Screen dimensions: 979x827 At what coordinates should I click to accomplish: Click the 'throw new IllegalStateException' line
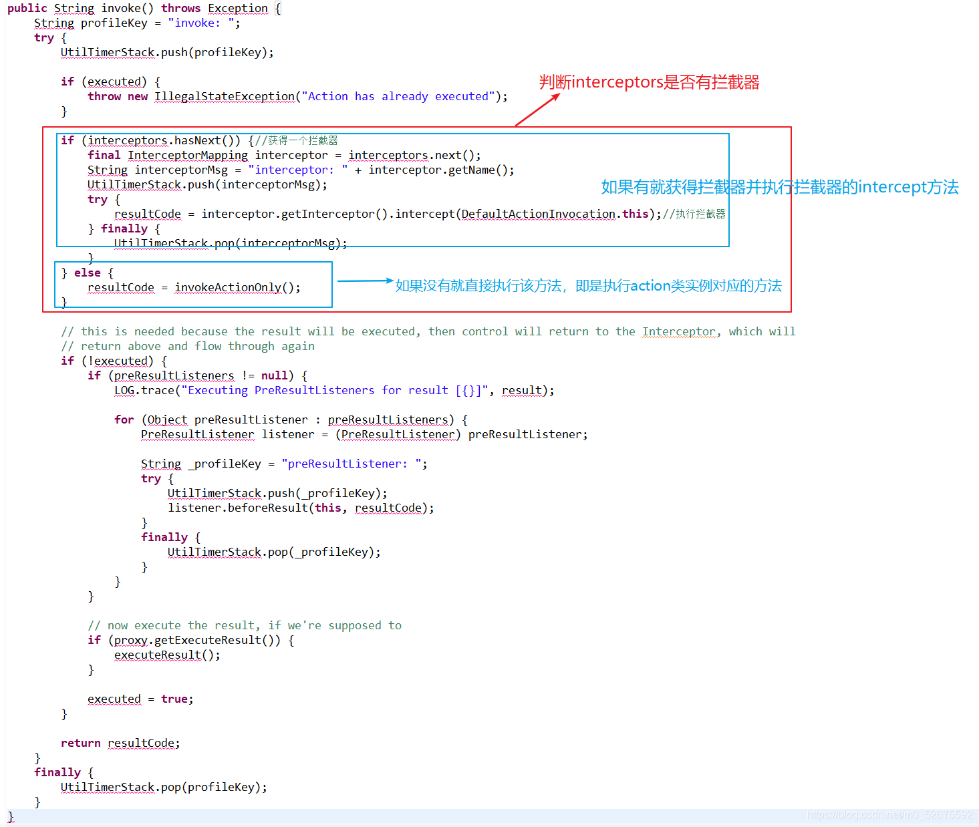[297, 96]
